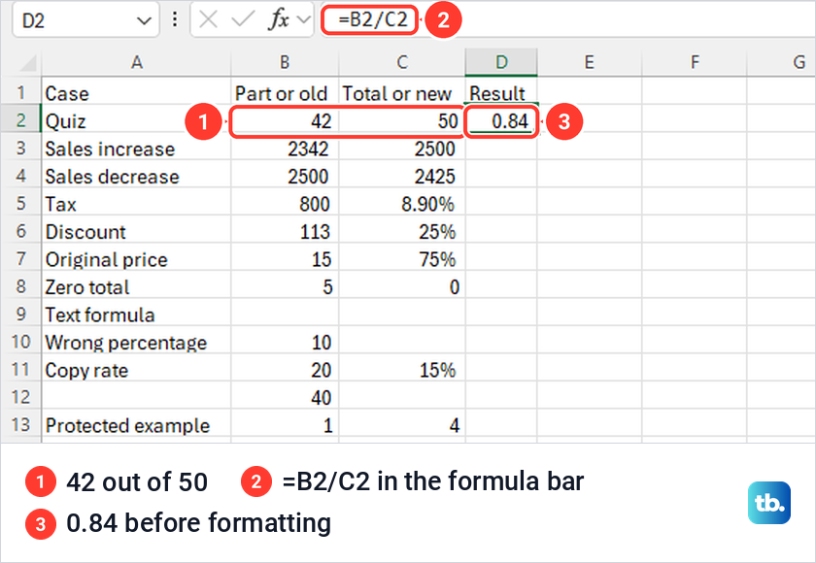Screen dimensions: 816x563
Task: Click the formula bar containing =B2/C2
Action: 567,19
